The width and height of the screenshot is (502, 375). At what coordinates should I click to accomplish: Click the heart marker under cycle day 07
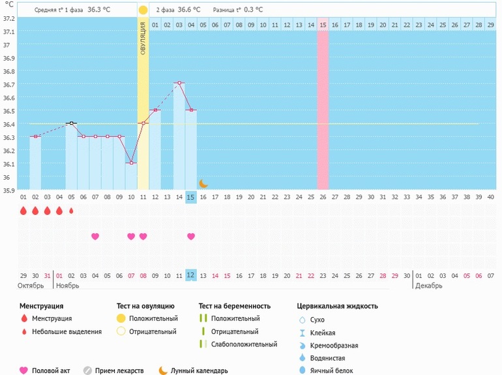[x=95, y=236]
